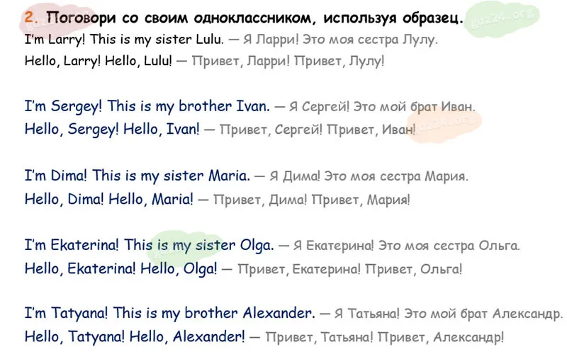Click "I'm Ekaterina! This is my sister Olga."
The height and width of the screenshot is (359, 567).
(x=149, y=246)
